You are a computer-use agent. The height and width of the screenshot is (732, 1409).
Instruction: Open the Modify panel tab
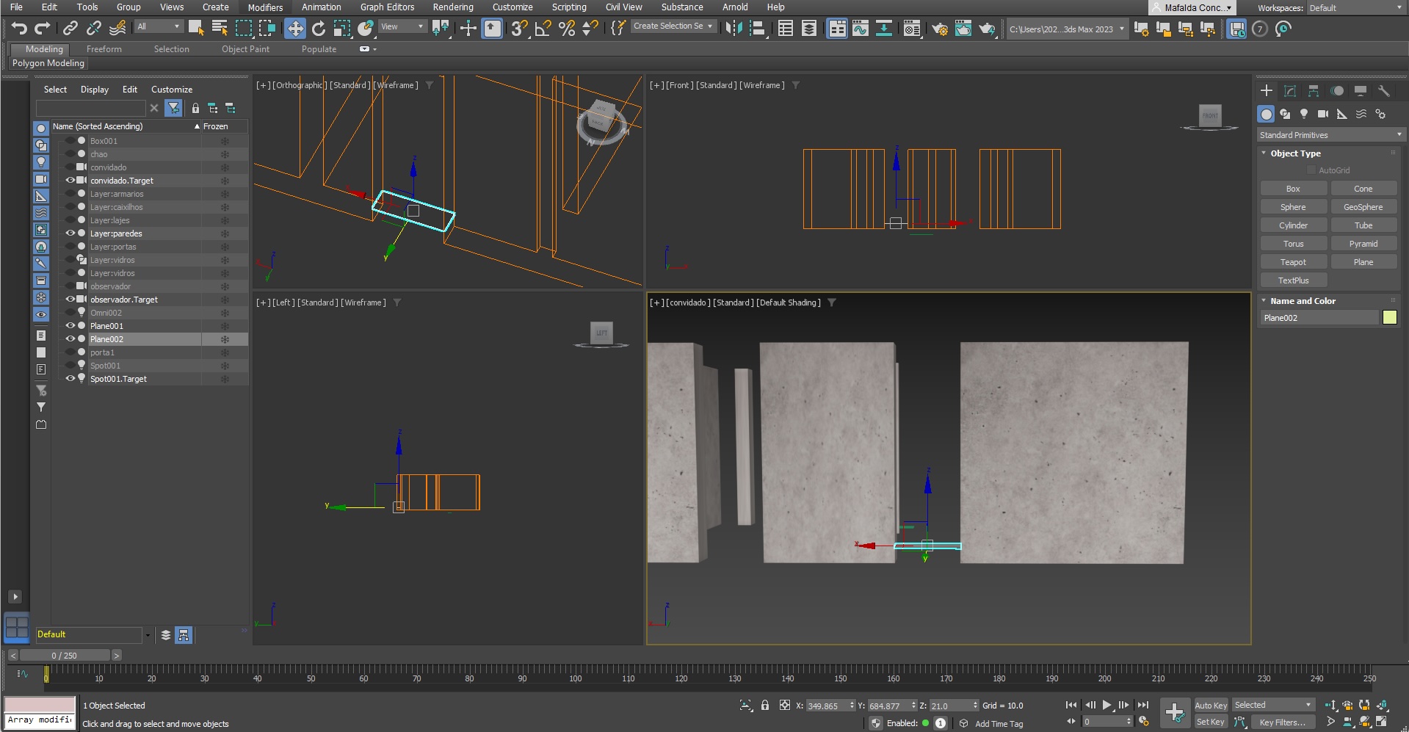(x=1290, y=91)
